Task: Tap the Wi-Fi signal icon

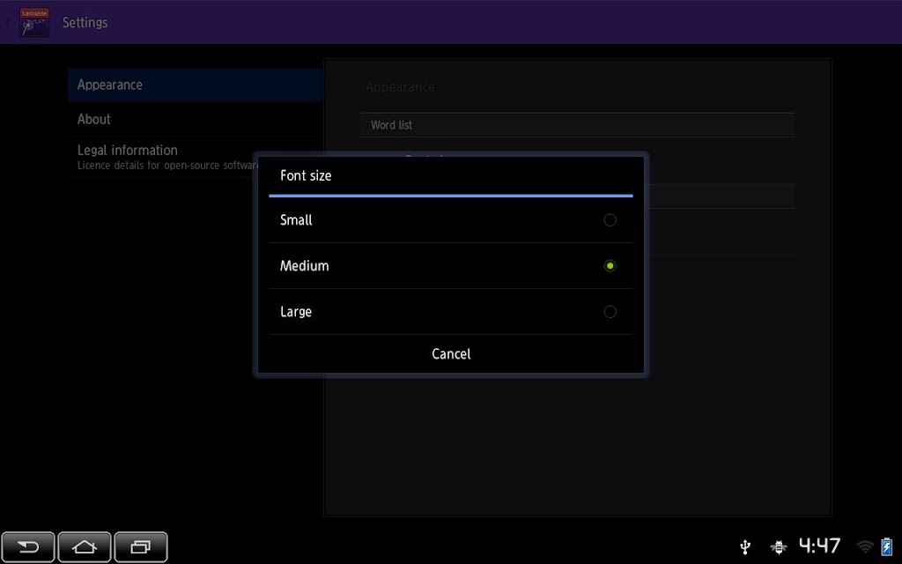Action: coord(865,546)
